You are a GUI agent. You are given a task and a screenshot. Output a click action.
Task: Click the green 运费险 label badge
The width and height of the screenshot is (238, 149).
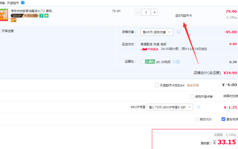[x=150, y=62]
